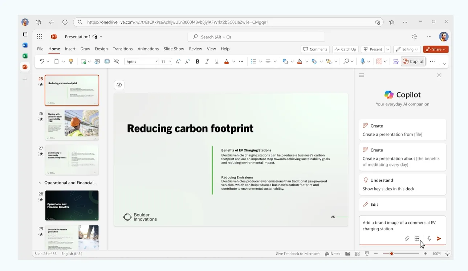Screen dimensions: 468x271
Task: Toggle Italic formatting
Action: click(x=207, y=62)
